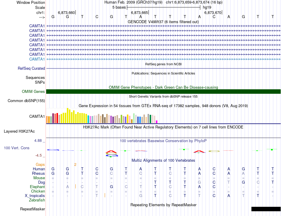Open Multiz Alignments of 100 Vertebrates title
281x216 pixels.
click(x=163, y=160)
